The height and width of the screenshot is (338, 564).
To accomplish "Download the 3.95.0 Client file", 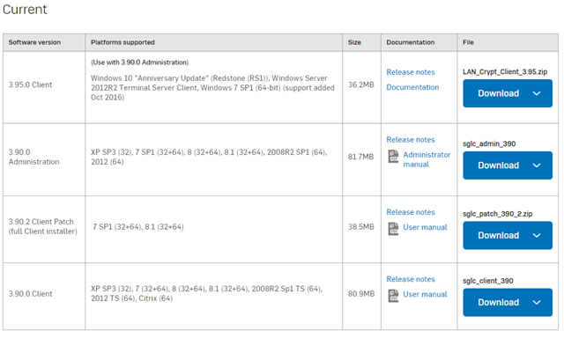I will point(498,93).
